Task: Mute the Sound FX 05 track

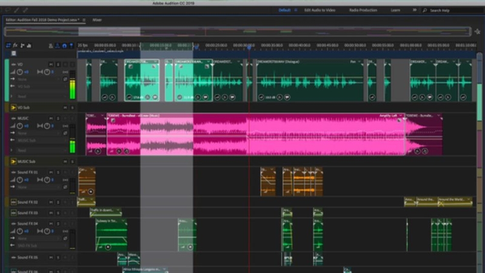Action: click(51, 257)
